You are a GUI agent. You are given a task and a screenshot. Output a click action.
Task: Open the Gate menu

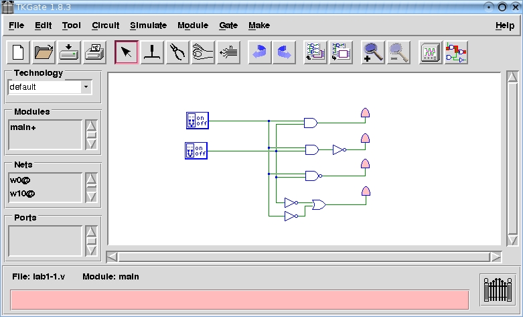tap(228, 25)
